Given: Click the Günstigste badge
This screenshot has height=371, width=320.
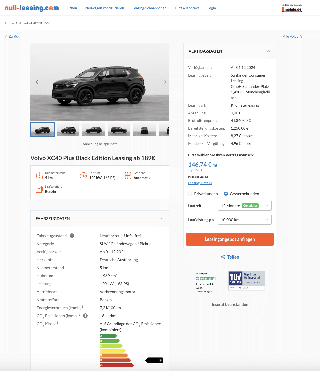Looking at the screenshot, I should click(x=250, y=206).
